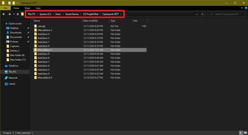Select the ManualSave-1 folder icon

pyautogui.click(x=35, y=50)
